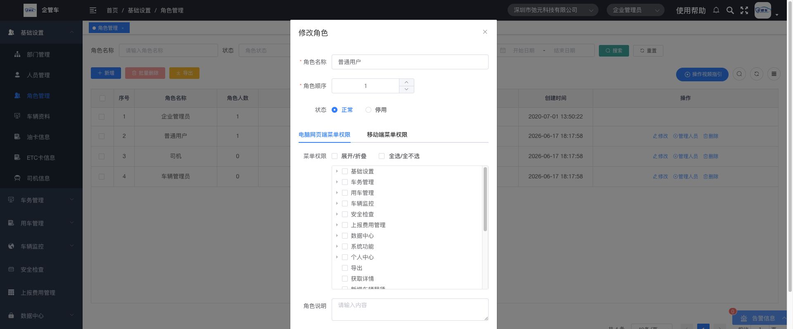
Task: Click the 搜索 button
Action: pyautogui.click(x=614, y=51)
